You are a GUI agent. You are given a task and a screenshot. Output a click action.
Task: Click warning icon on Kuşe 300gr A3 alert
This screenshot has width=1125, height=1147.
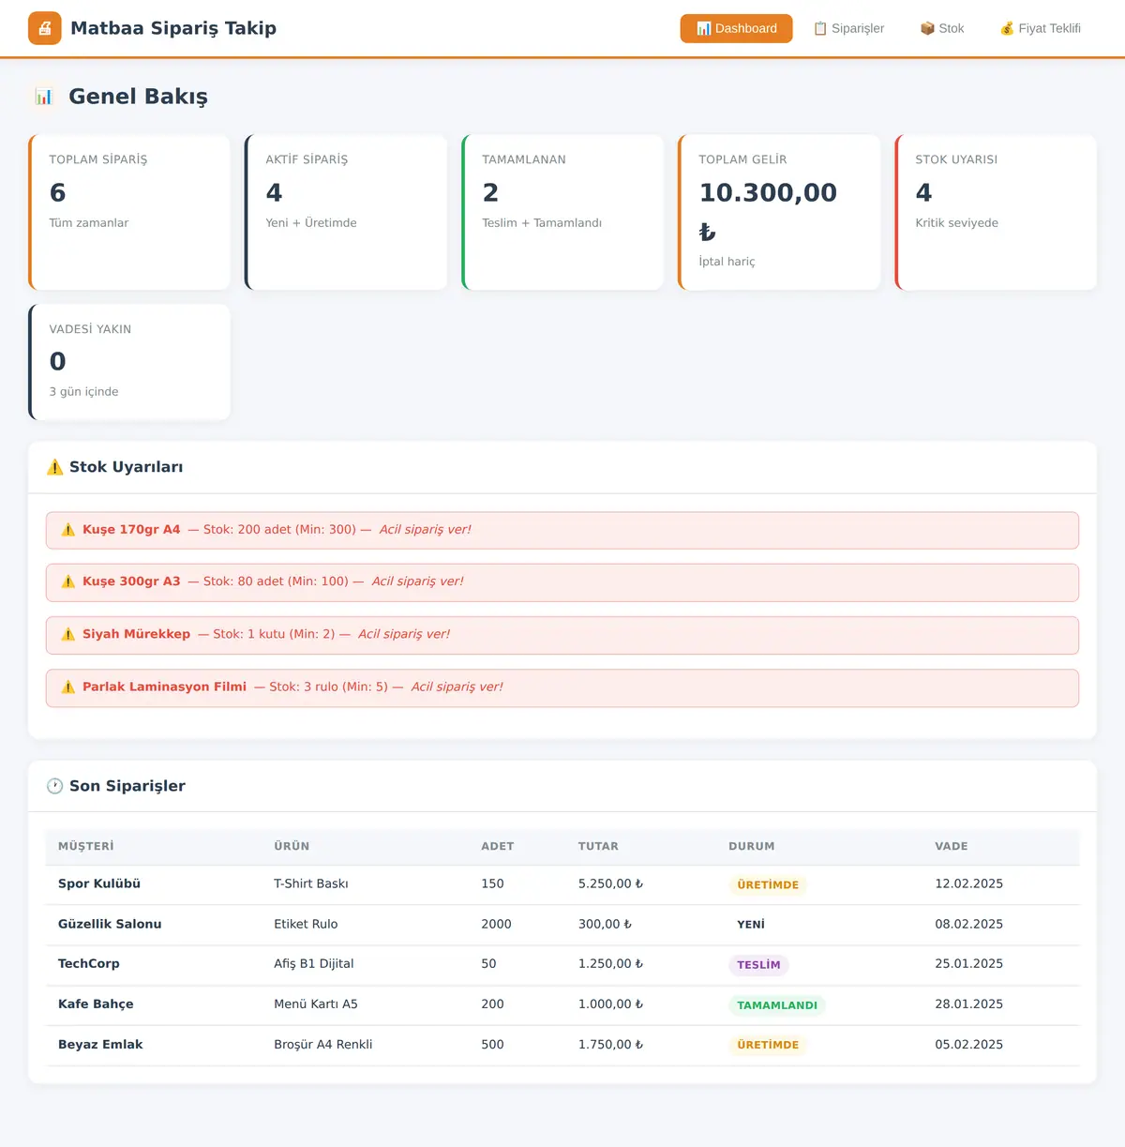(x=68, y=581)
